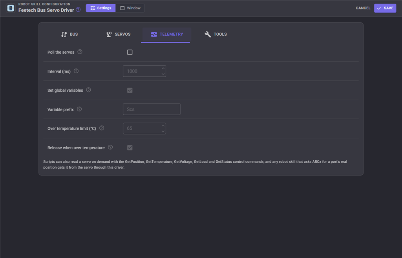Viewport: 402px width, 258px height.
Task: Click the Poll the servos label
Action: coord(61,52)
